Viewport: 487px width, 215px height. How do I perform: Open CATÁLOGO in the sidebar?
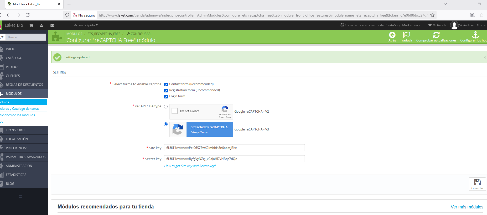(24, 58)
